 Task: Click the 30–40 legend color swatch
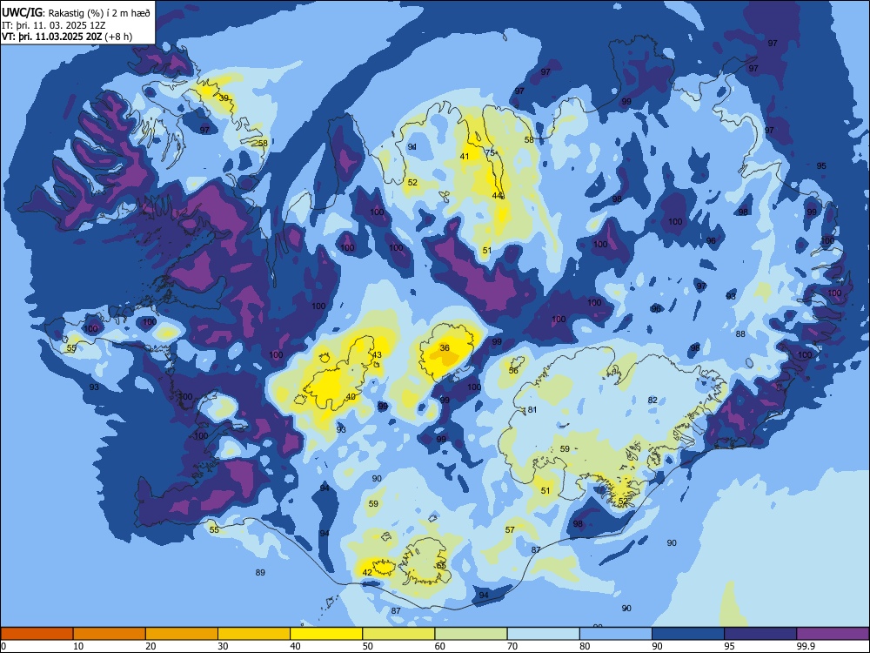[254, 634]
